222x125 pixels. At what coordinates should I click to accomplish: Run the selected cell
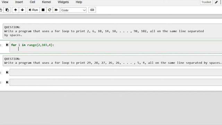point(33,10)
